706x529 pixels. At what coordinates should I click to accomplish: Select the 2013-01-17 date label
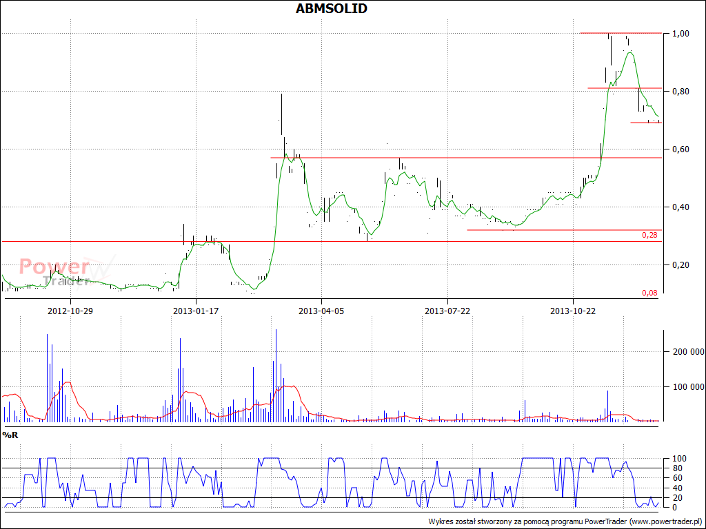pyautogui.click(x=196, y=311)
